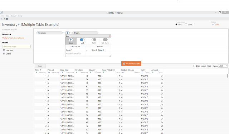Open the Data menu
Viewport: 229px width, 134px height.
8,16
